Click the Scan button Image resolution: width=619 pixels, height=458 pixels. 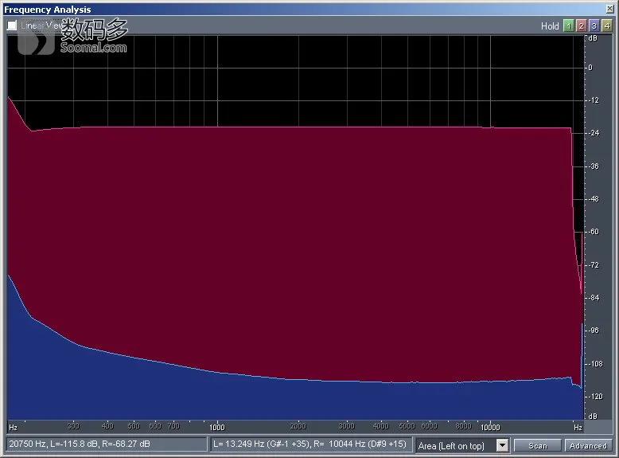click(x=538, y=446)
